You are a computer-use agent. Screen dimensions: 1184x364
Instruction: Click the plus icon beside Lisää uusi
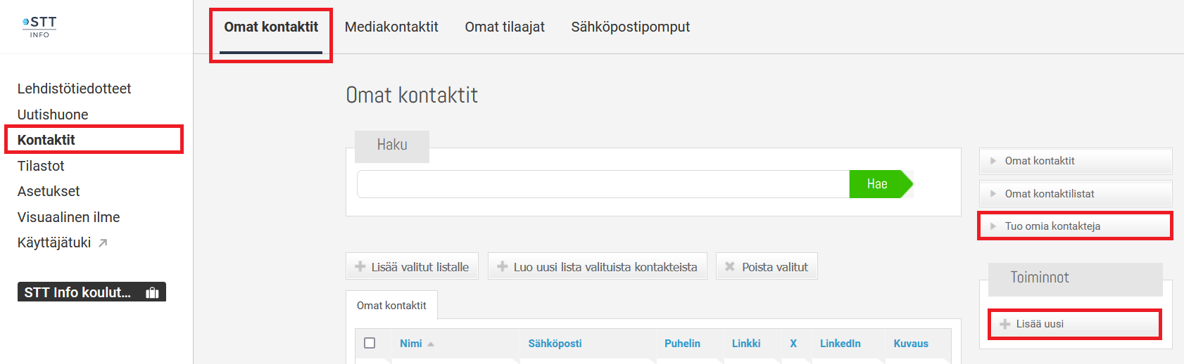pos(1004,324)
